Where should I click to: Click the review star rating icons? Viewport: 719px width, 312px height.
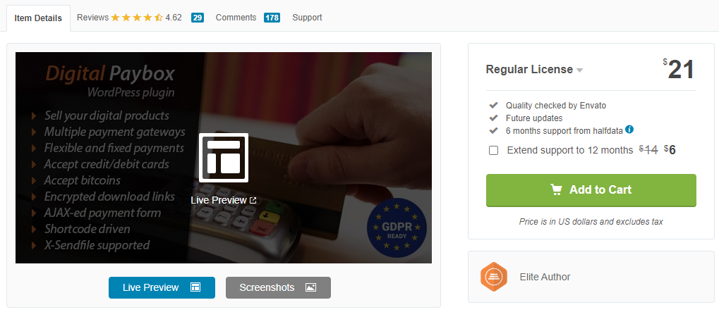tap(137, 18)
